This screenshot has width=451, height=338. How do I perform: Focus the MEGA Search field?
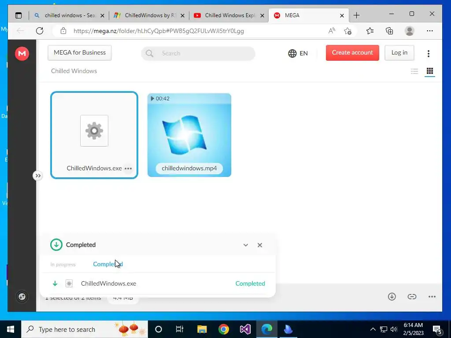[x=198, y=53]
